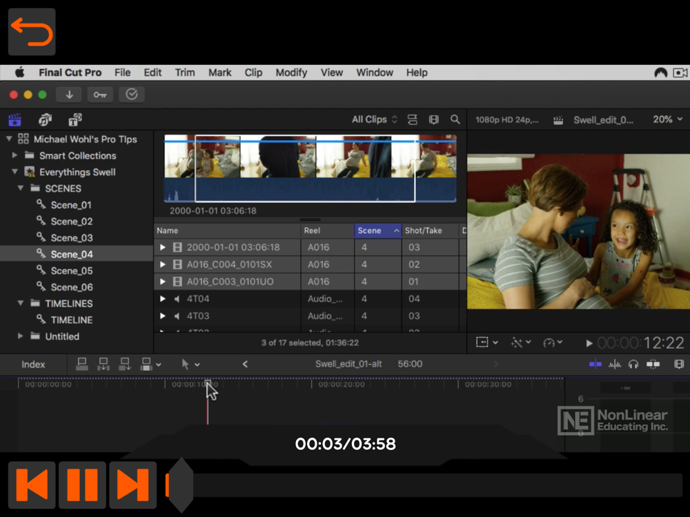Open the Modify menu
The width and height of the screenshot is (690, 517).
pos(291,72)
